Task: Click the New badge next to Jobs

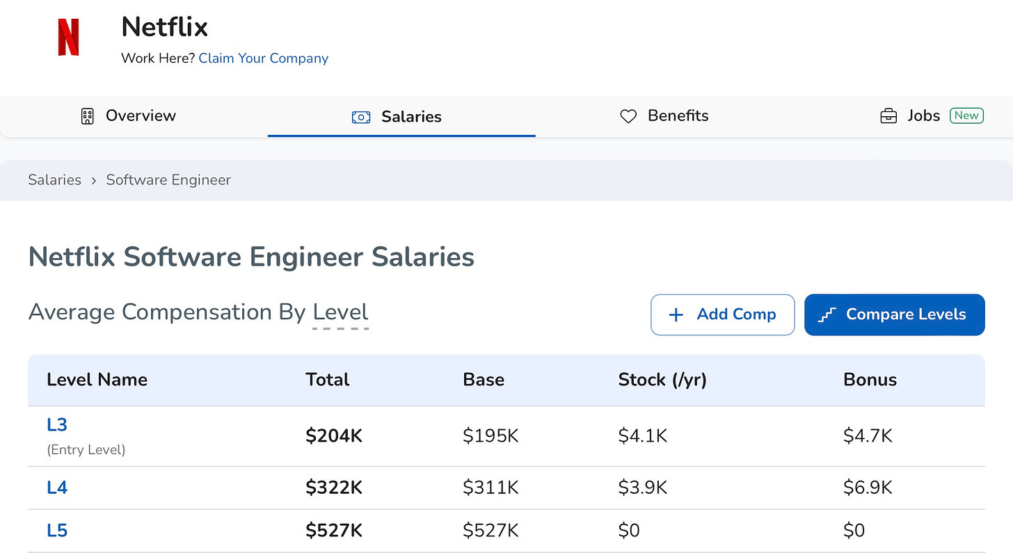Action: (x=966, y=115)
